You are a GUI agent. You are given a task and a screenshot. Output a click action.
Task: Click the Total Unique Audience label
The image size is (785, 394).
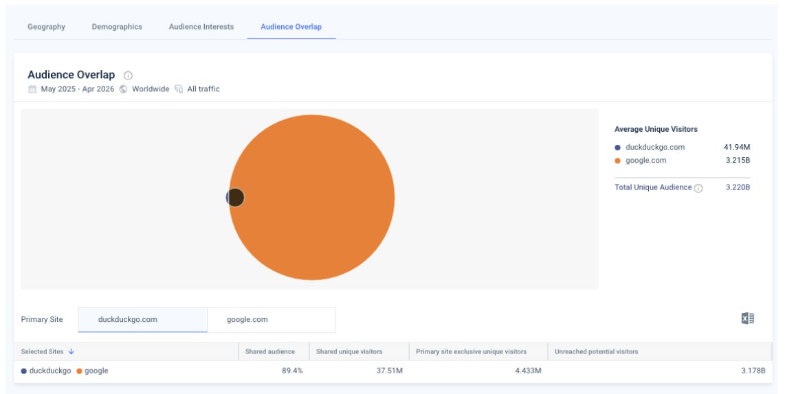click(x=653, y=187)
